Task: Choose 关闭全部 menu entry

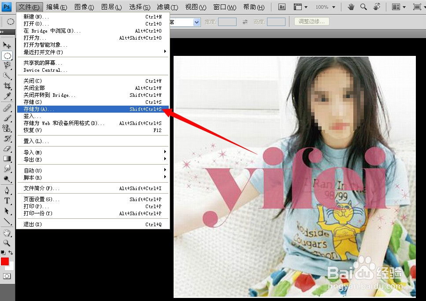Action: 93,88
